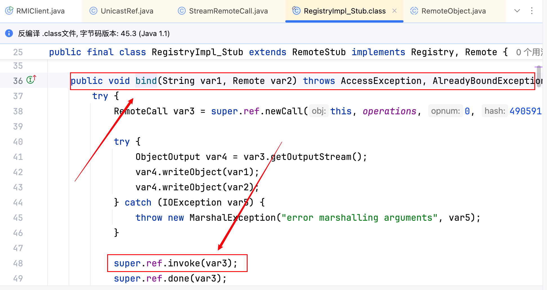Switch to the RemoteObject.java tab

(453, 11)
